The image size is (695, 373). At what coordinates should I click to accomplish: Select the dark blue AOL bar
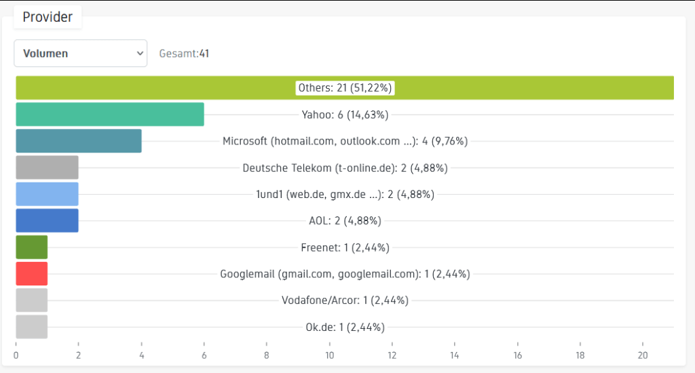pyautogui.click(x=47, y=220)
